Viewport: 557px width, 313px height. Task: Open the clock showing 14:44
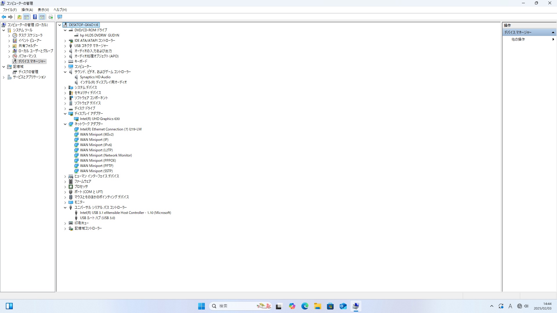542,306
